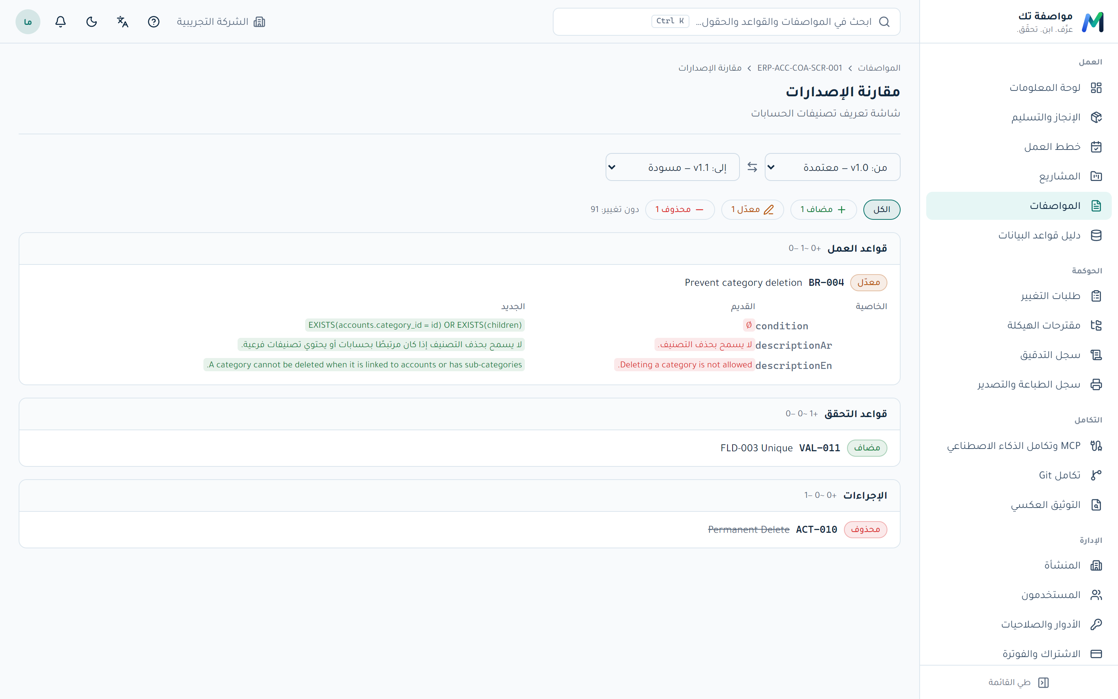Click the الشركة التجريبية company selector
The height and width of the screenshot is (699, 1118).
(x=221, y=22)
